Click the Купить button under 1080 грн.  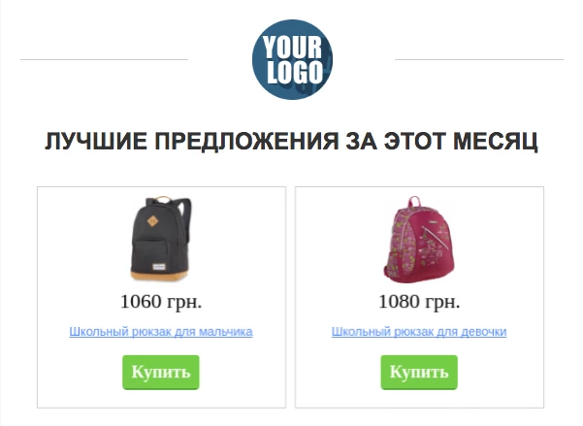419,372
